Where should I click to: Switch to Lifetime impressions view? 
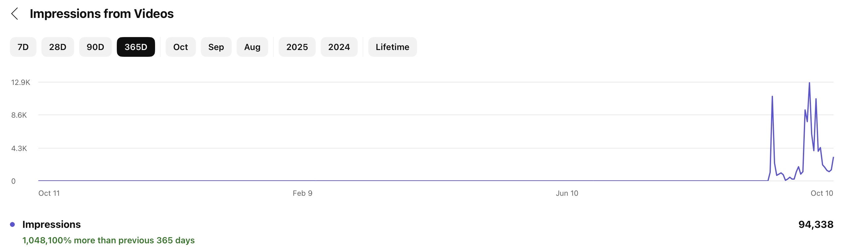393,47
